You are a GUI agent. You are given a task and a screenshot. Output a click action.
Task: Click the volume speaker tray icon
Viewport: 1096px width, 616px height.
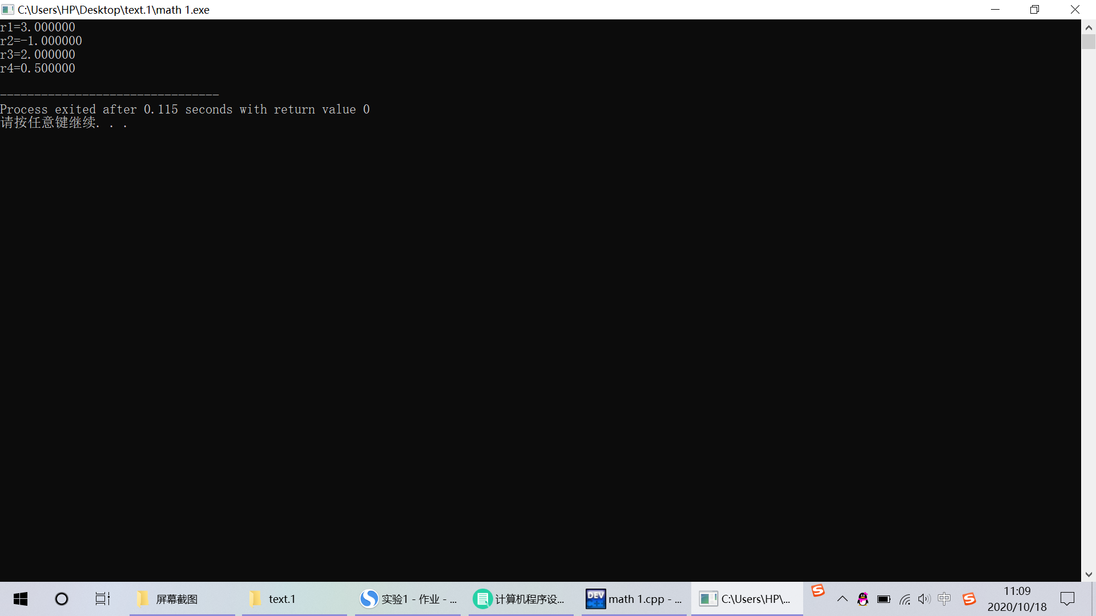coord(924,599)
